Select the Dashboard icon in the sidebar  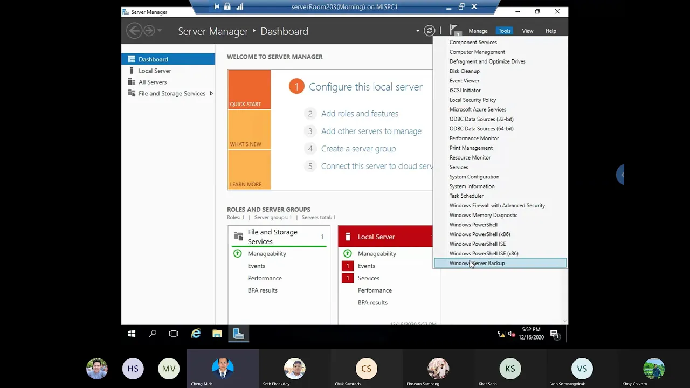(132, 59)
